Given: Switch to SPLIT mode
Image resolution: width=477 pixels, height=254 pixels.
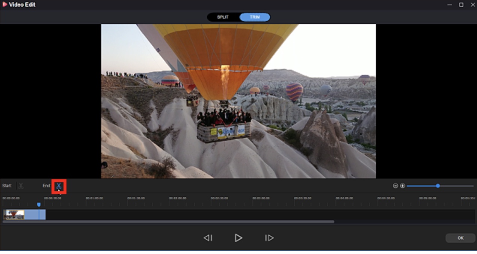Looking at the screenshot, I should tap(223, 17).
